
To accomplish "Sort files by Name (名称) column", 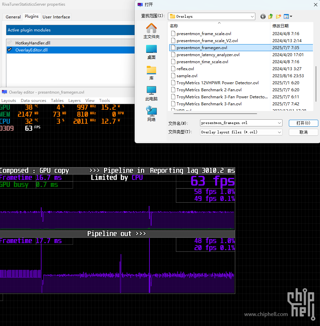I will 219,26.
